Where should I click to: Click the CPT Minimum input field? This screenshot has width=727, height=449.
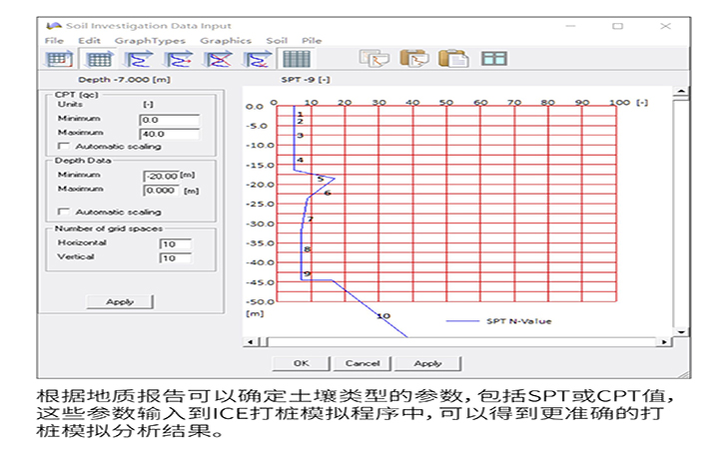click(169, 120)
